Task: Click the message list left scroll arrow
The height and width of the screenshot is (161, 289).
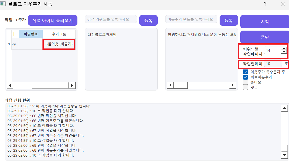Action: click(x=170, y=85)
